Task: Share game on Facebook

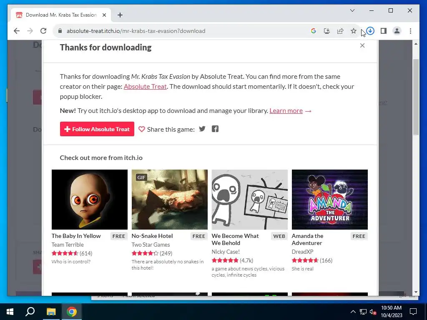Action: point(215,129)
